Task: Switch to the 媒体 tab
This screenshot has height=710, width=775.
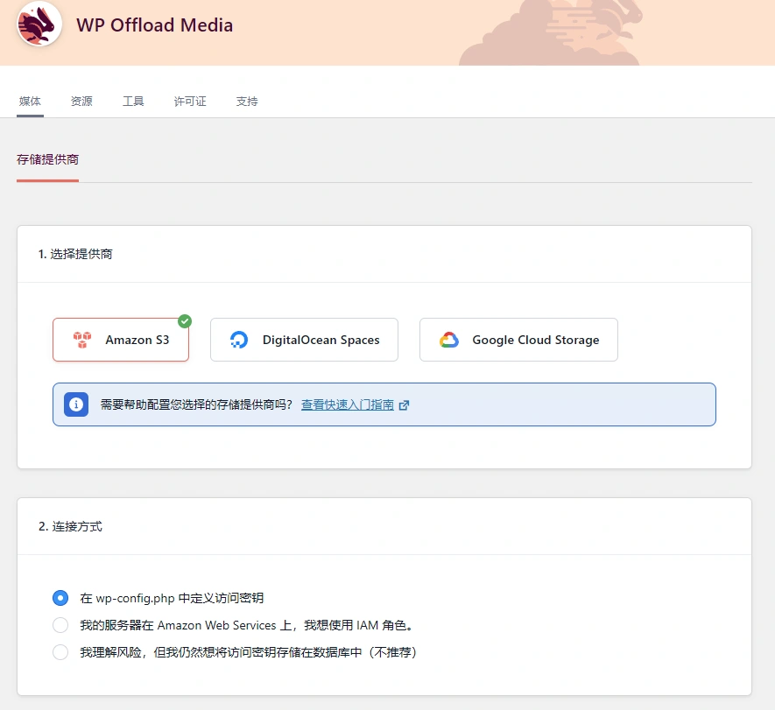Action: (x=30, y=101)
